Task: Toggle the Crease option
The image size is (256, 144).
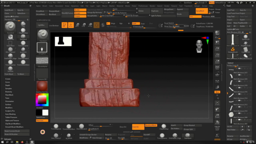Action: [x=80, y=16]
